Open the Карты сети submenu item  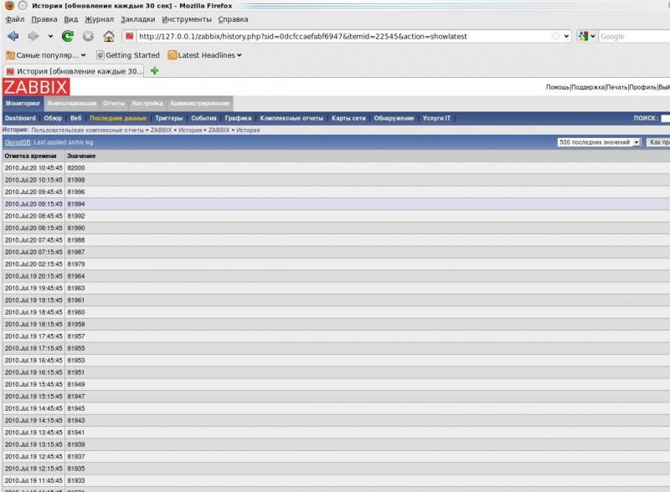[x=348, y=118]
